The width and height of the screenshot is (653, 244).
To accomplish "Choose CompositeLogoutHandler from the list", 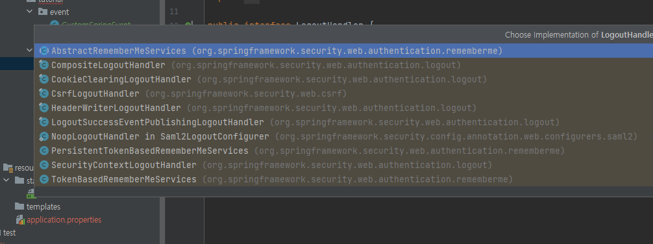I will pyautogui.click(x=343, y=65).
